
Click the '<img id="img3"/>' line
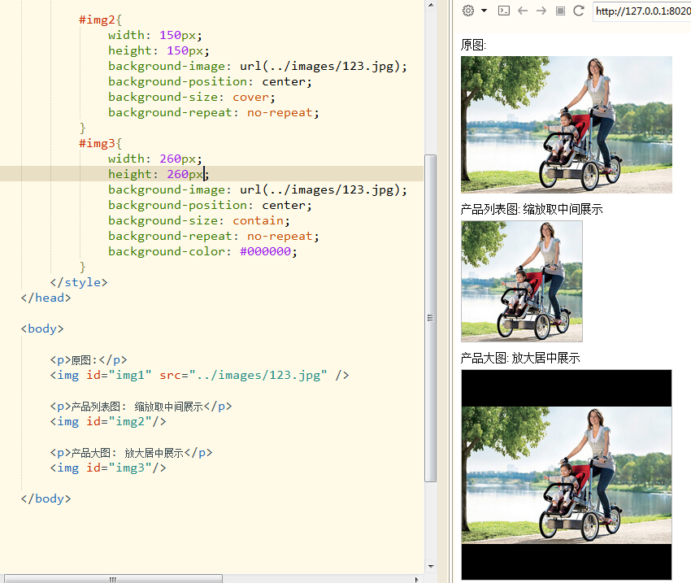pos(108,468)
